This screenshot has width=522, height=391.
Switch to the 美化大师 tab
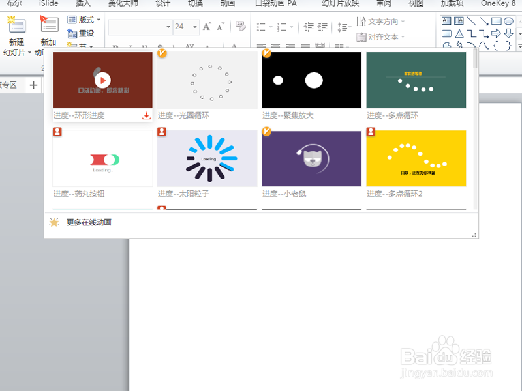[x=123, y=3]
